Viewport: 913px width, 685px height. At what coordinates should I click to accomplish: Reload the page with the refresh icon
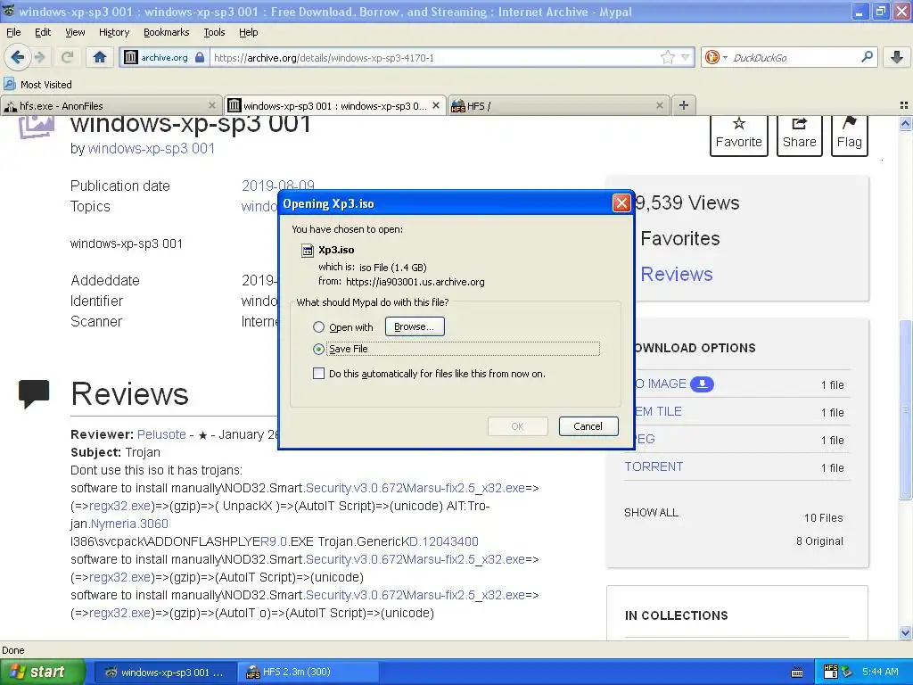click(x=67, y=57)
